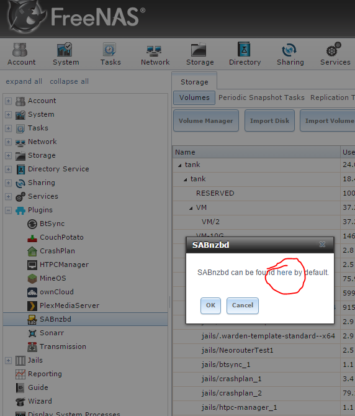
Task: Select the BtSync plugin icon
Action: [x=32, y=224]
